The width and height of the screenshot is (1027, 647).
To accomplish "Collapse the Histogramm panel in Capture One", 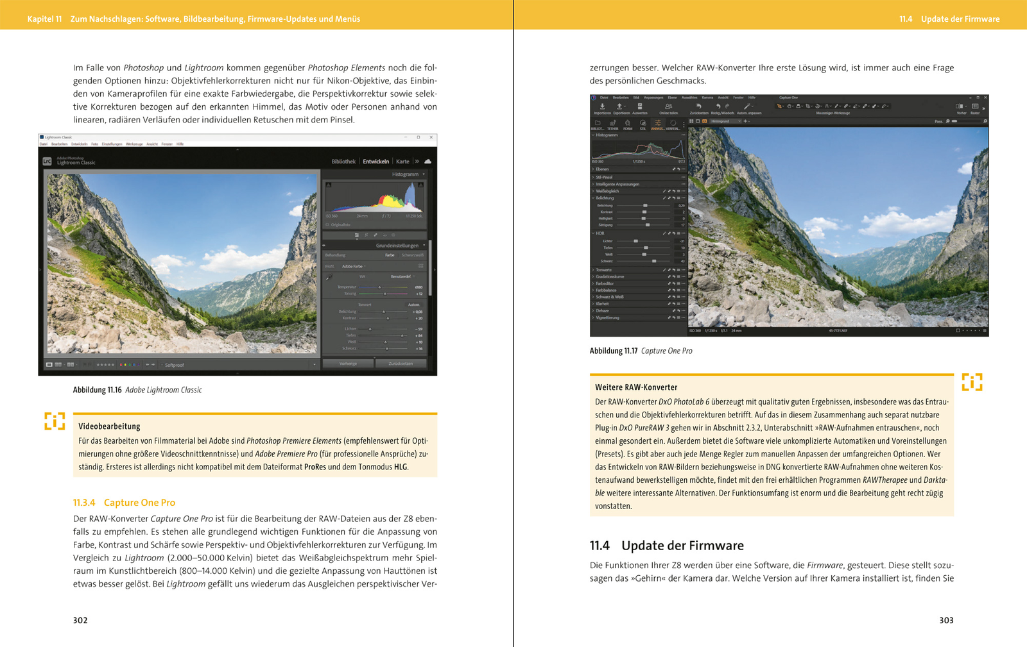I will pos(593,135).
